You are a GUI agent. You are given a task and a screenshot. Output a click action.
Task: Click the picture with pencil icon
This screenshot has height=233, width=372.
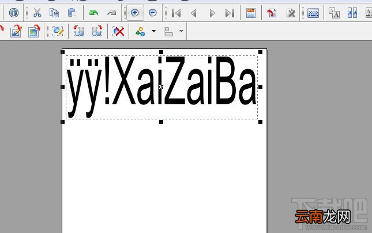[x=16, y=31]
